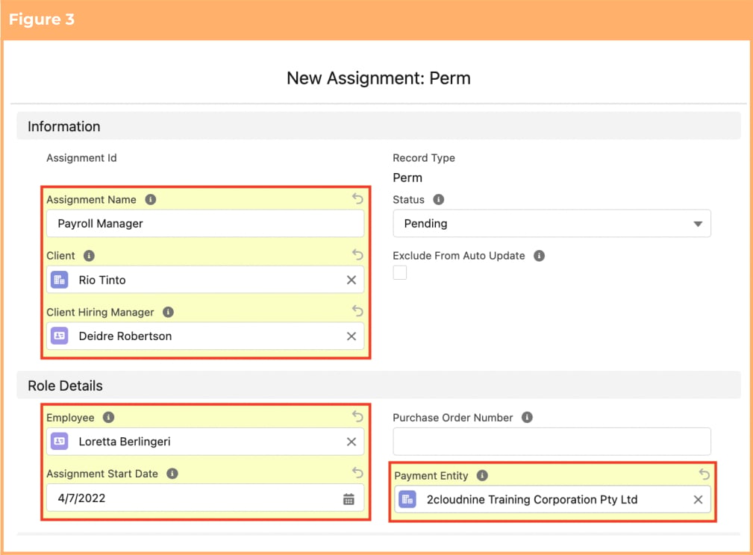Screen dimensions: 753x555
Task: Undo changes to Assignment Start Date
Action: pyautogui.click(x=357, y=472)
